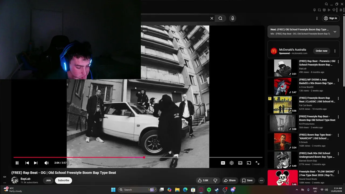Share the video

point(230,181)
